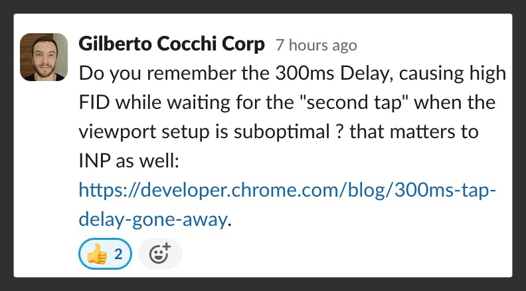Screen dimensions: 526x291
Task: Click Gilberto Cocchi's profile avatar photo
Action: click(x=44, y=57)
